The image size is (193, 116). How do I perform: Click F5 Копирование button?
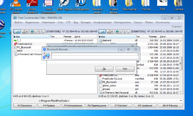[x=73, y=105]
